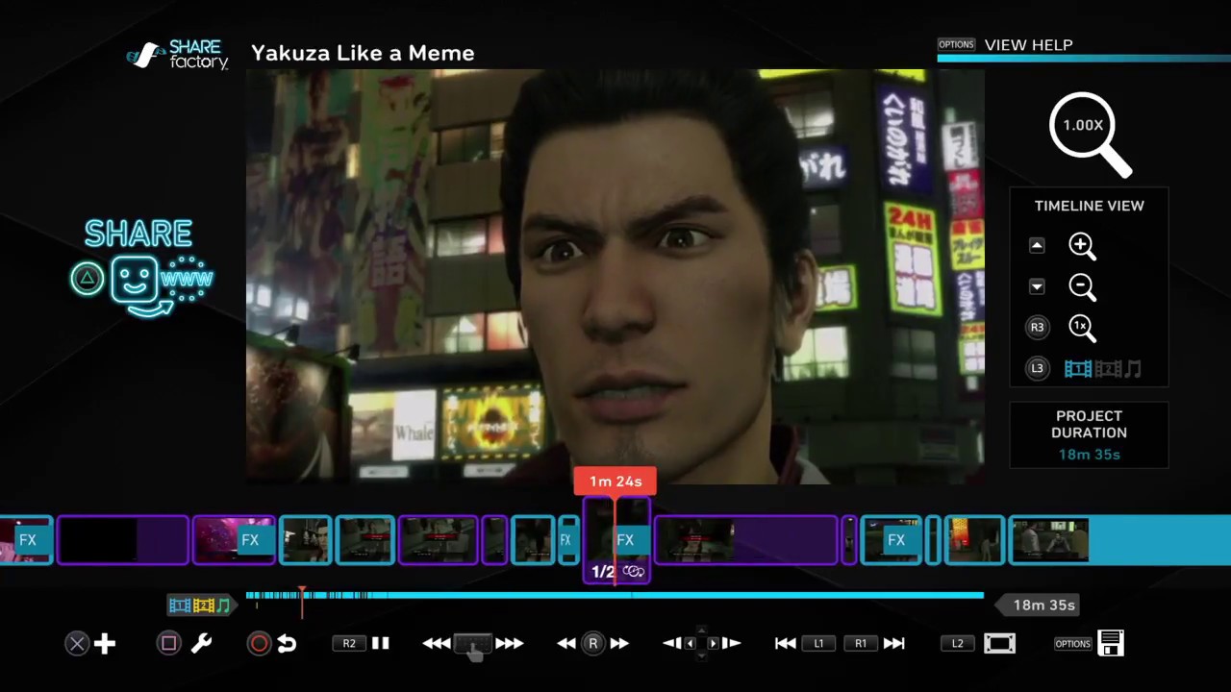Click the TIMELINE VIEW heading
This screenshot has height=692, width=1231.
click(1089, 206)
